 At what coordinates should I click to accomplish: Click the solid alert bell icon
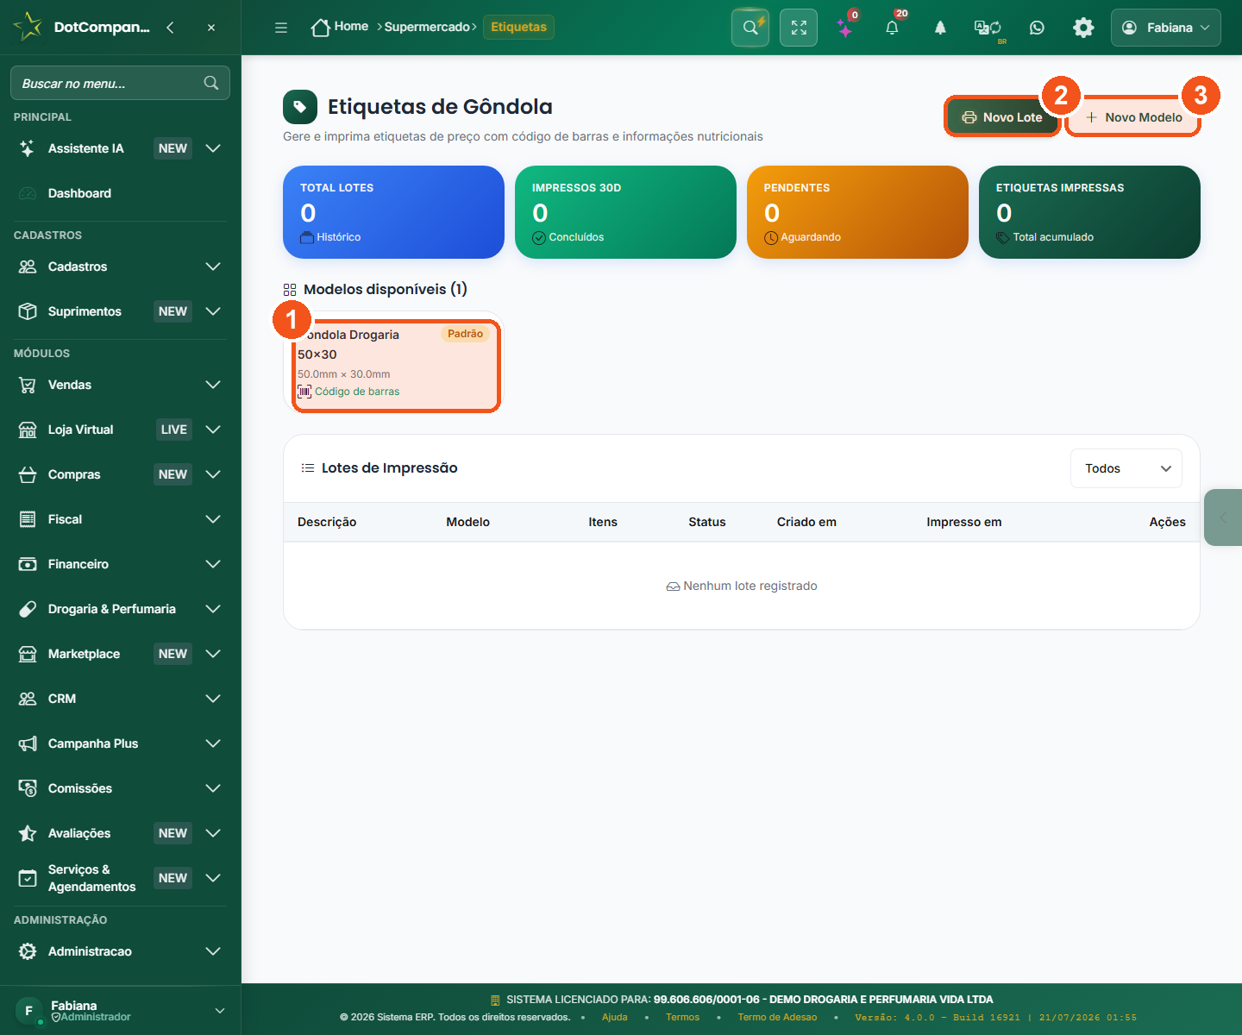coord(940,28)
